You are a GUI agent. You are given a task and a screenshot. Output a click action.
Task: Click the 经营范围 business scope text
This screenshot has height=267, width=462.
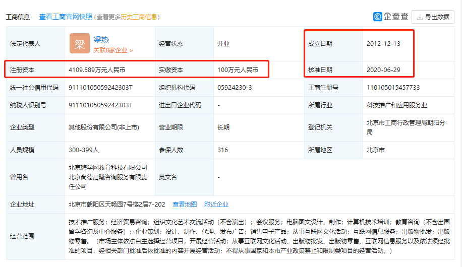[259, 236]
